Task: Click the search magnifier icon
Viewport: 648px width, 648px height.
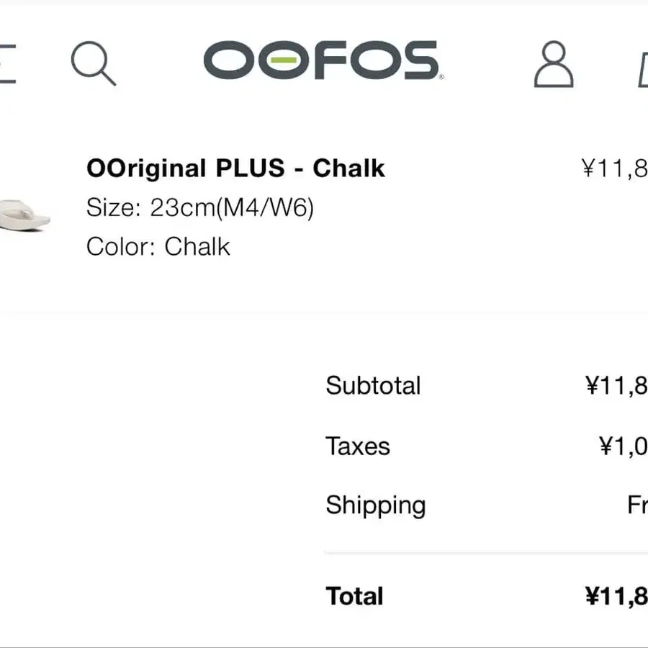Action: point(94,63)
